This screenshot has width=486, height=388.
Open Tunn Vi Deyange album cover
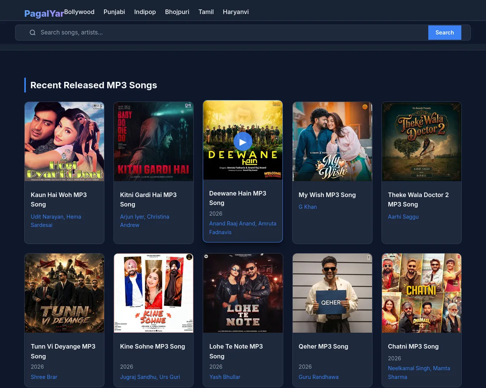click(65, 293)
